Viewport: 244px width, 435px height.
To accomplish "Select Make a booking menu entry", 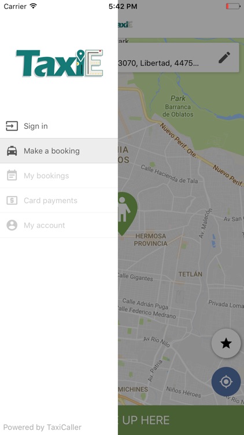I will pyautogui.click(x=59, y=151).
